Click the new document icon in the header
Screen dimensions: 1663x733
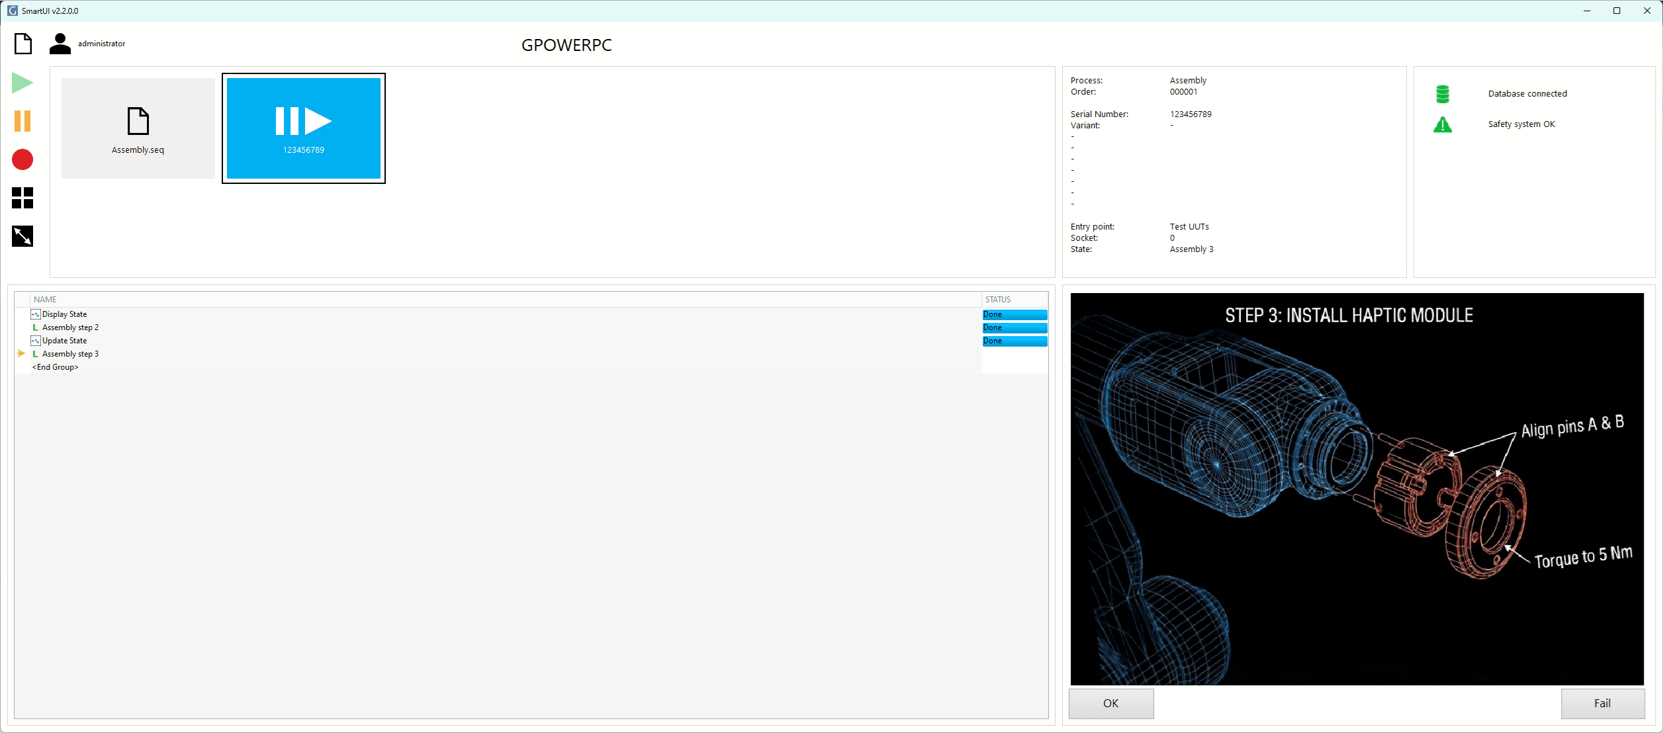click(x=23, y=44)
